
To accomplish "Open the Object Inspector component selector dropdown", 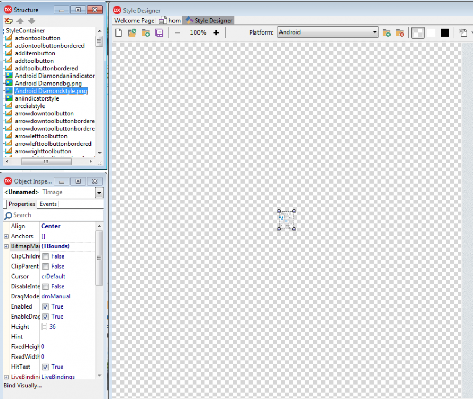I will [99, 193].
